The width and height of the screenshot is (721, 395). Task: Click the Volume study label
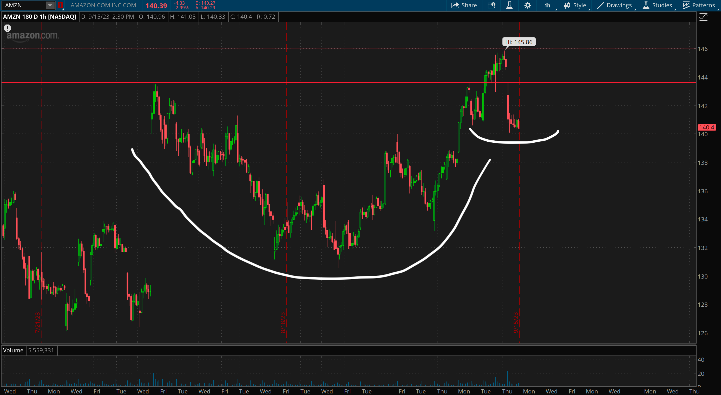[x=13, y=350]
